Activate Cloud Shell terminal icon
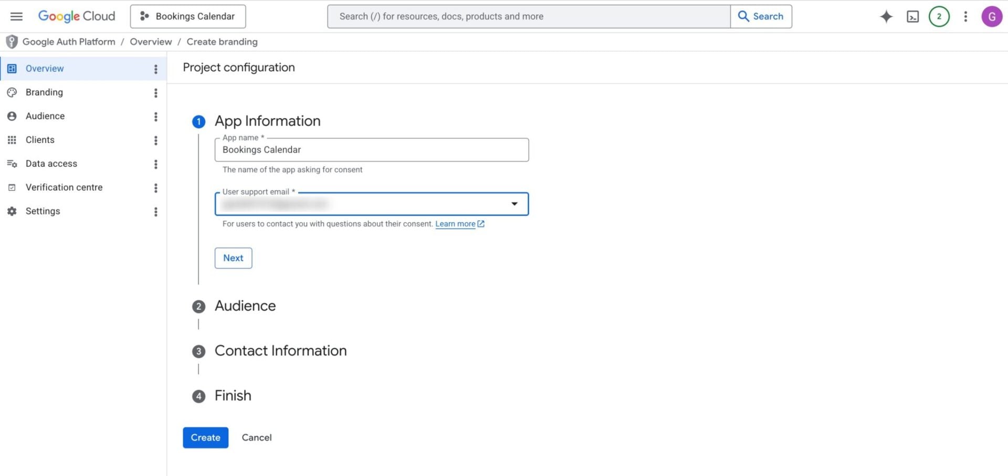1008x476 pixels. [913, 17]
